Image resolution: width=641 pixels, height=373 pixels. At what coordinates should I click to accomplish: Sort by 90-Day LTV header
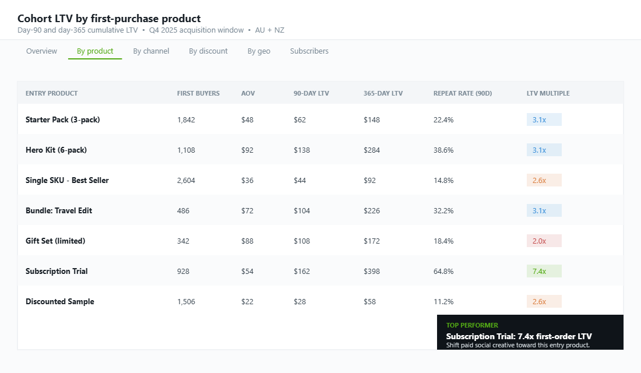coord(311,93)
